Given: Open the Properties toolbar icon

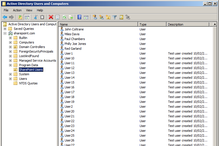Looking at the screenshot, I should (x=58, y=17).
